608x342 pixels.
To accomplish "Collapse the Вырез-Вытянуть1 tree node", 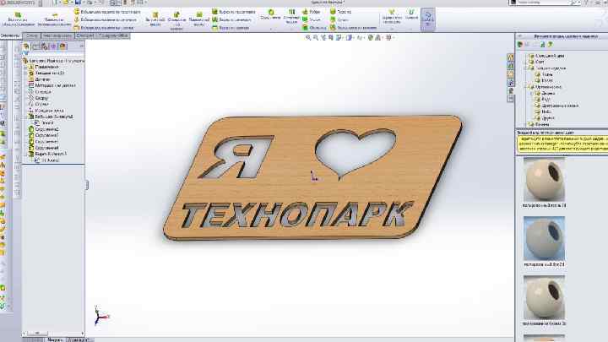I will point(25,154).
